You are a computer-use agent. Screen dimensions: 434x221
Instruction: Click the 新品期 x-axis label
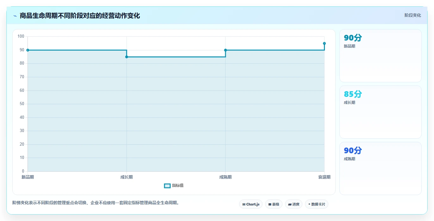coord(28,177)
